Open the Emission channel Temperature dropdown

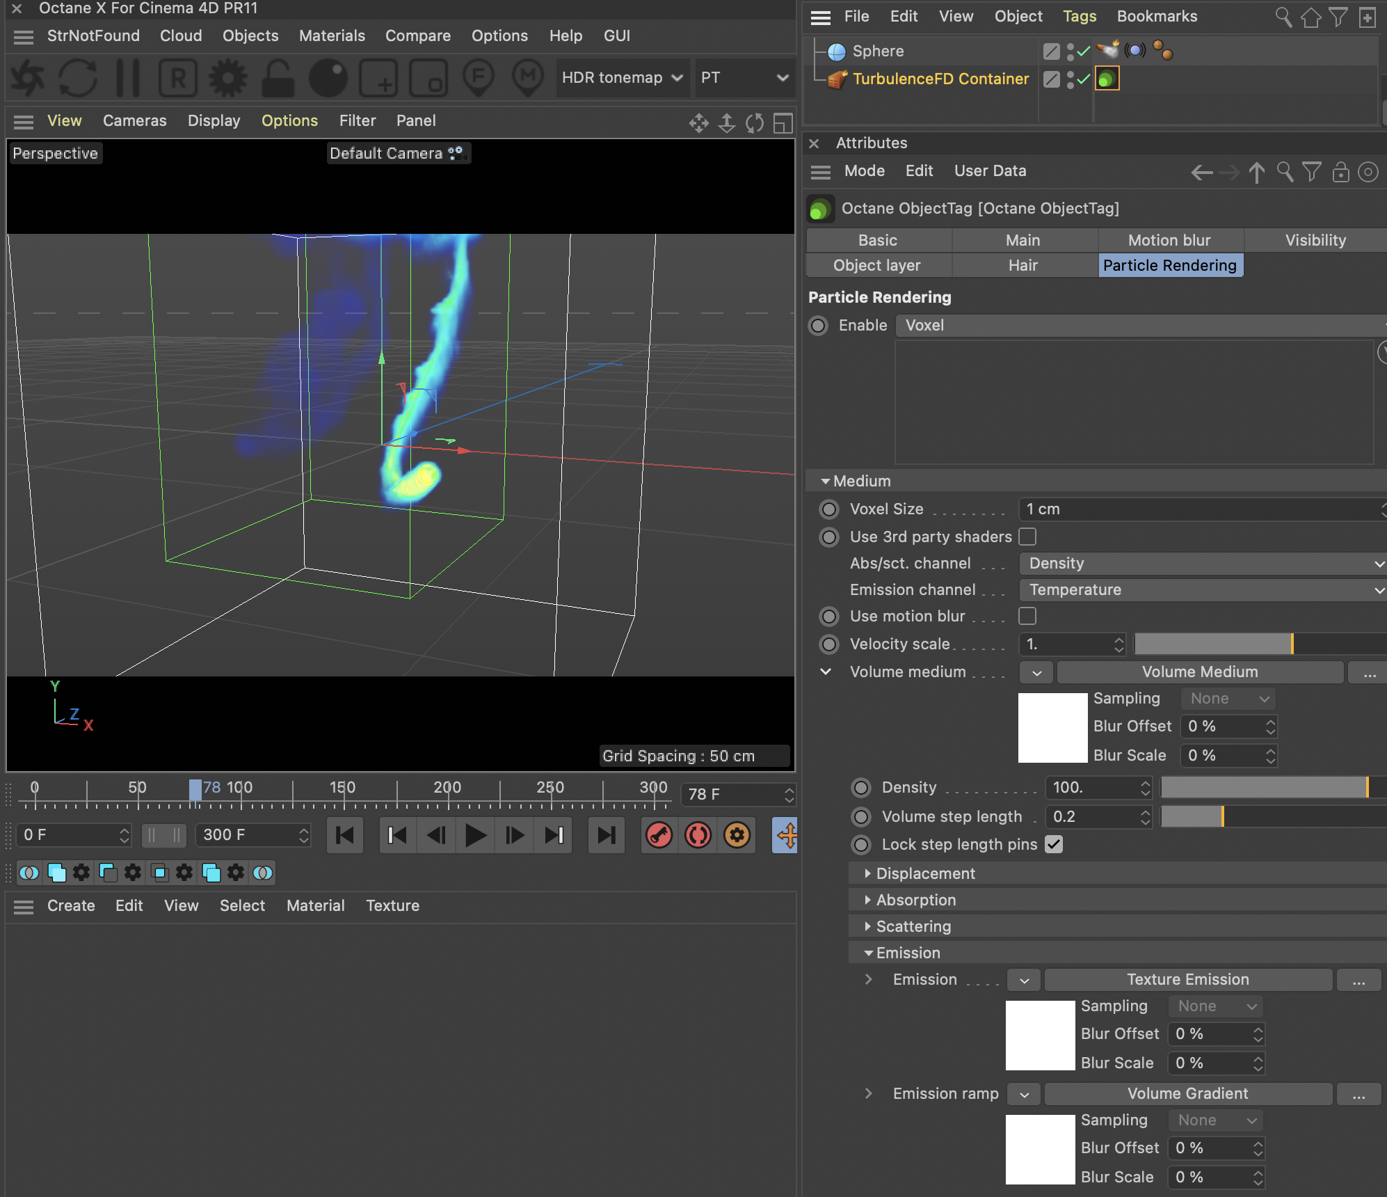(x=1201, y=589)
